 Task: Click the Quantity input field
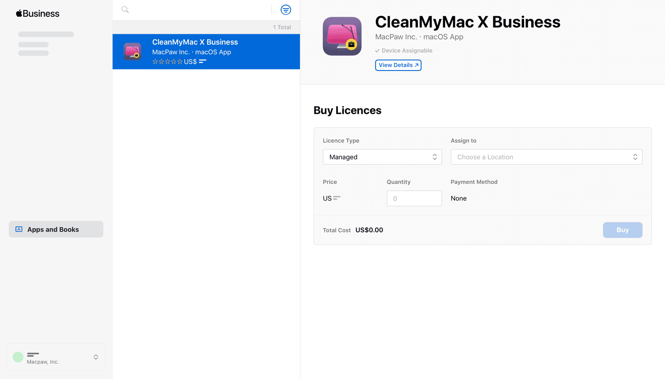[x=414, y=198]
